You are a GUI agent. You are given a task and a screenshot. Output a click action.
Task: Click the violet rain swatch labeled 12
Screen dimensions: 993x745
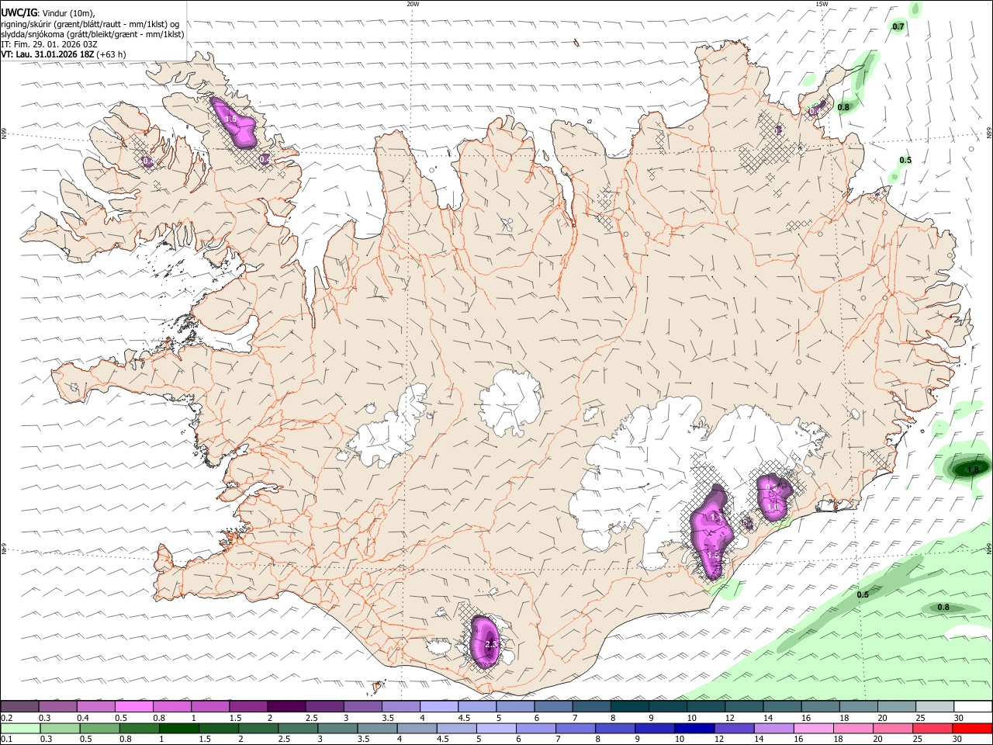click(x=732, y=728)
